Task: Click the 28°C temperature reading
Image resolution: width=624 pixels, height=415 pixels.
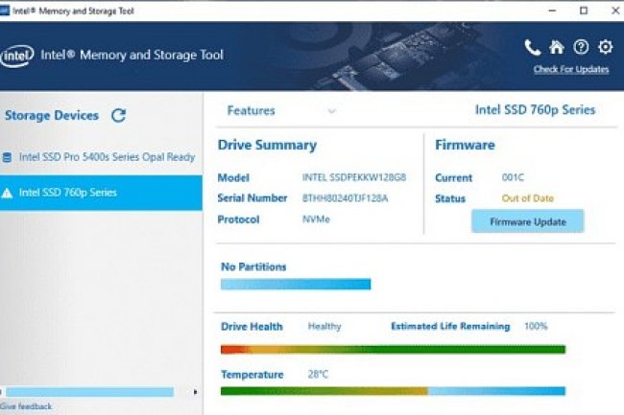Action: click(318, 374)
